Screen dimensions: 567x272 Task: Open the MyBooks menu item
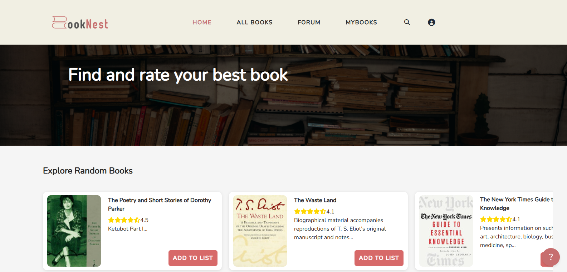coord(361,22)
